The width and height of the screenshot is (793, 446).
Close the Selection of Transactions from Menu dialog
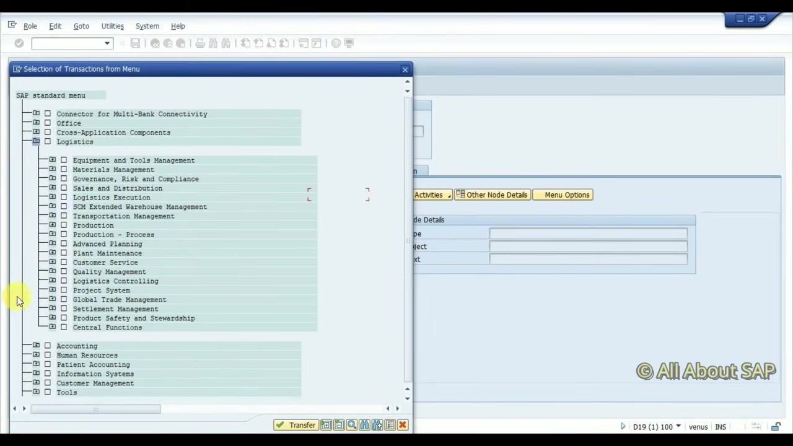[405, 69]
